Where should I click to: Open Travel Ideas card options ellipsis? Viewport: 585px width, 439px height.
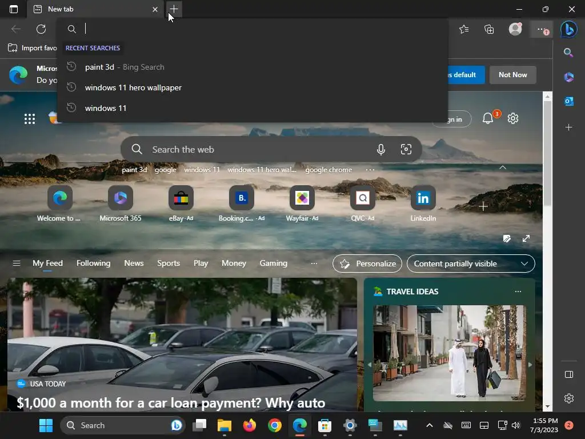[518, 292]
